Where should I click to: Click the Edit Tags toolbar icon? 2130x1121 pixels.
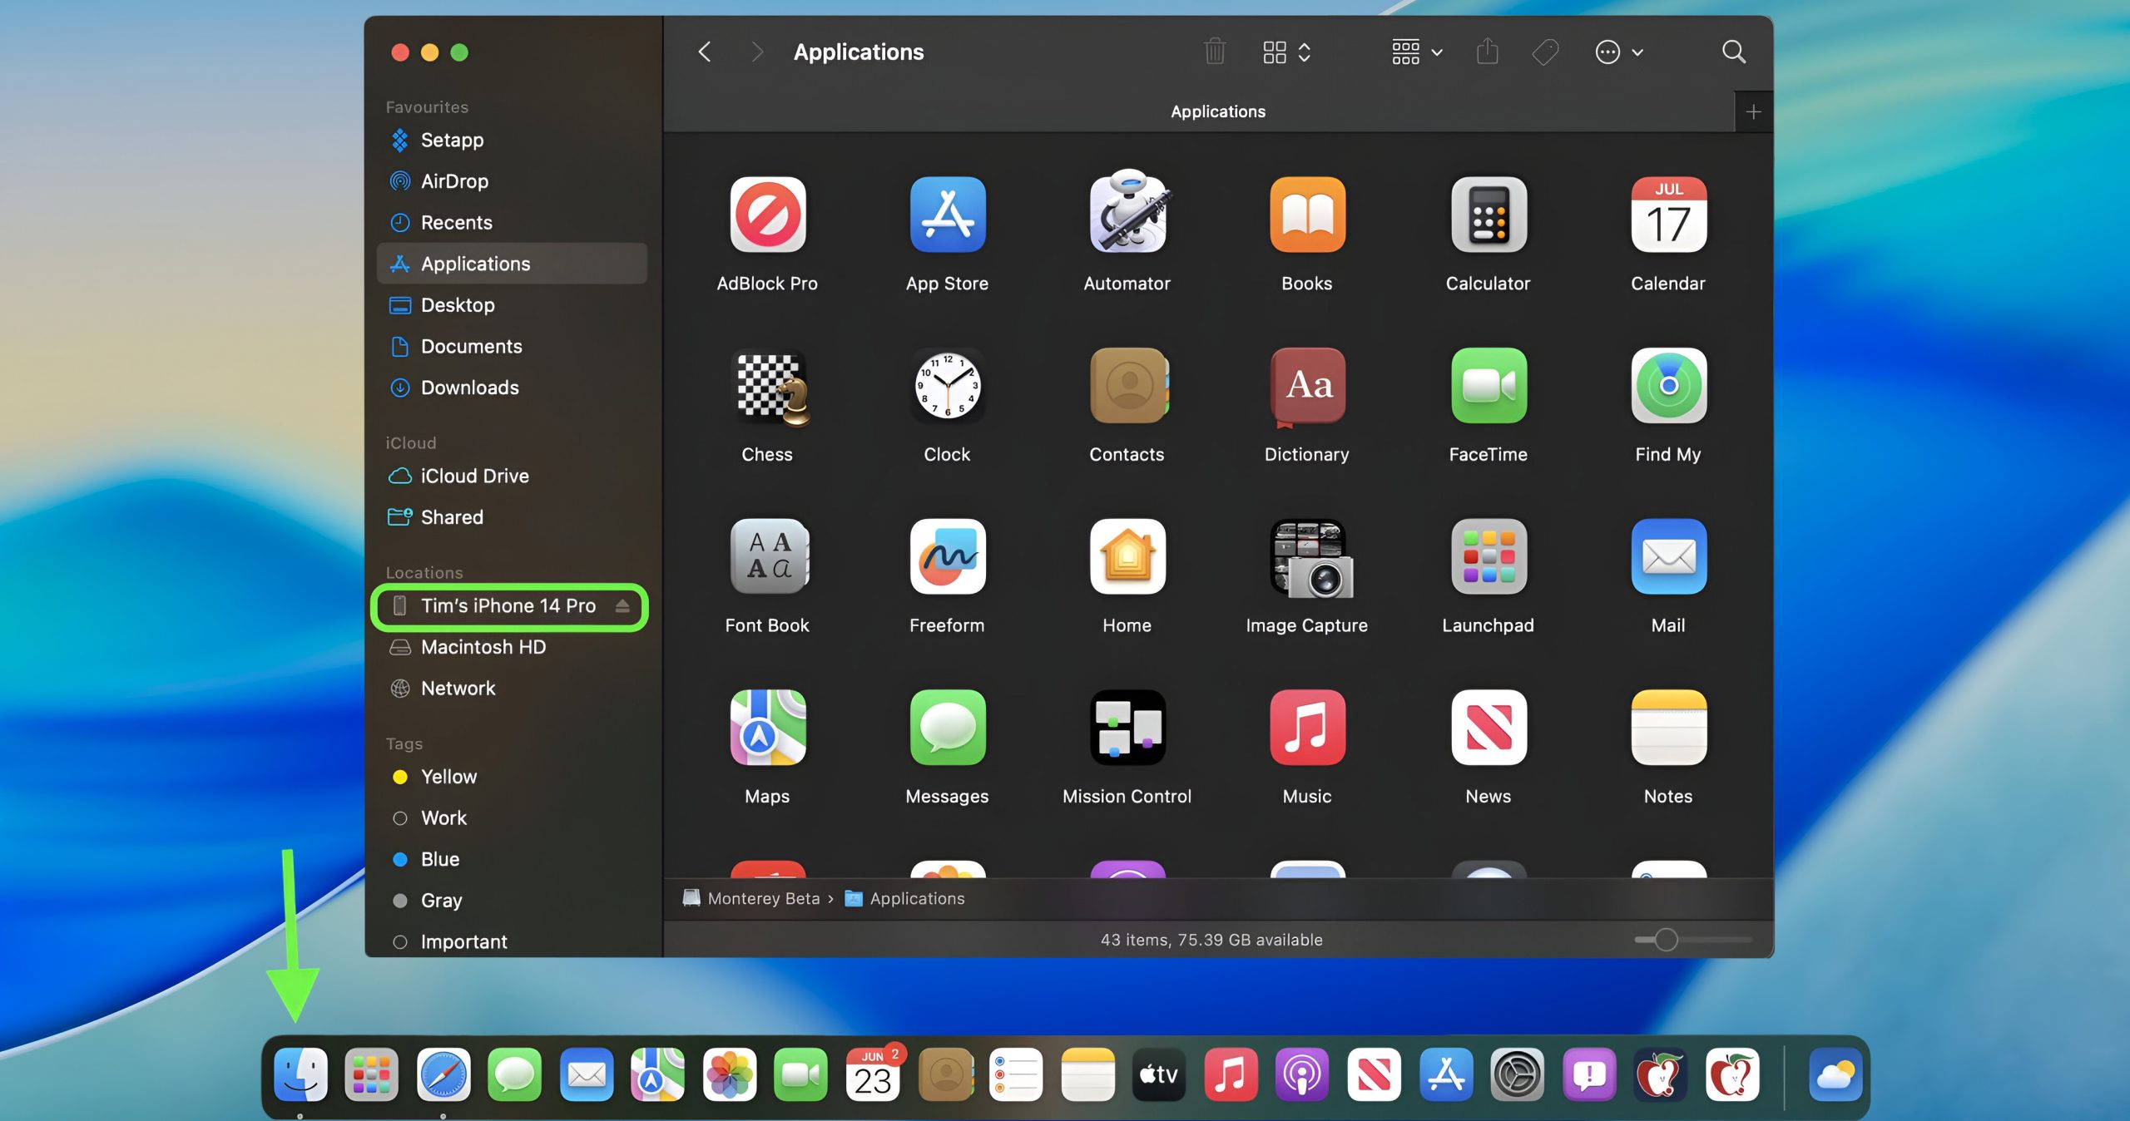tap(1545, 52)
